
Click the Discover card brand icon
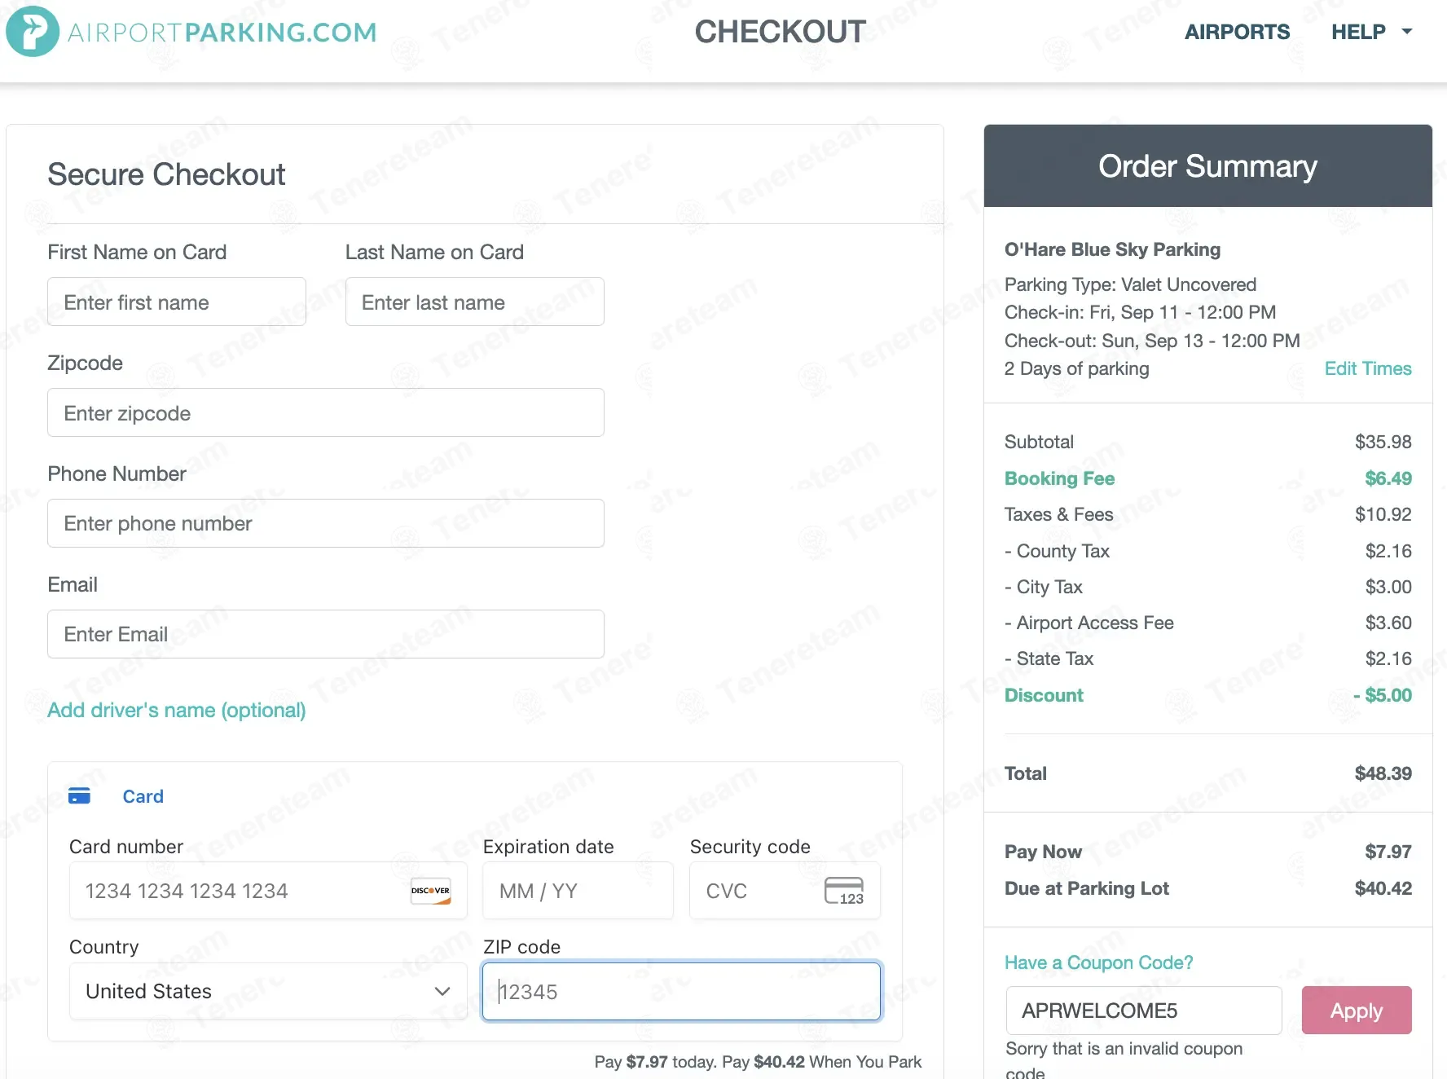(x=430, y=891)
